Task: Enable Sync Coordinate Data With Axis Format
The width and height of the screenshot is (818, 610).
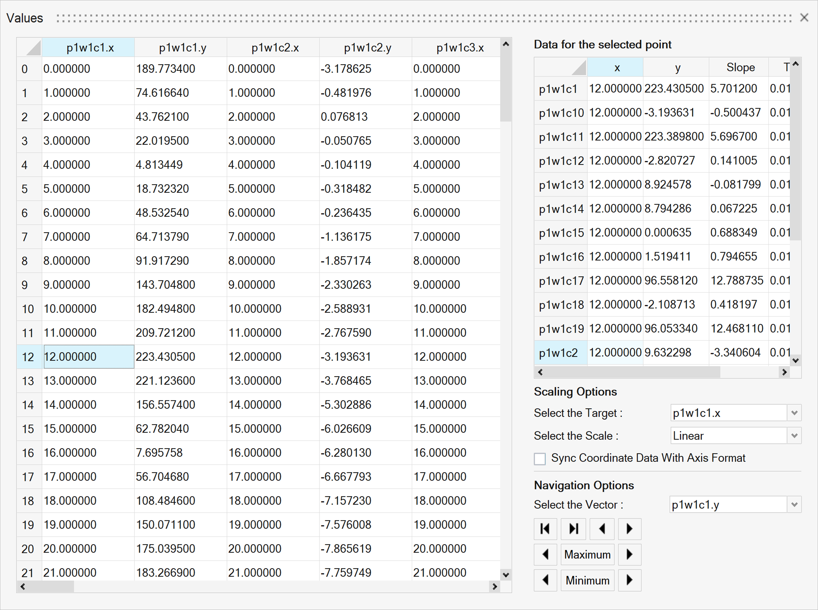Action: click(540, 459)
